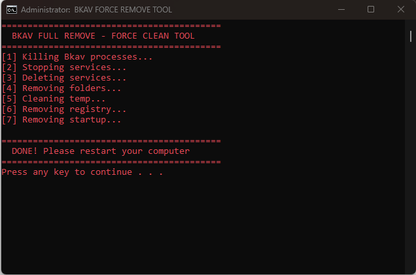
Task: Select the Killing Bkav processes line
Action: (77, 57)
